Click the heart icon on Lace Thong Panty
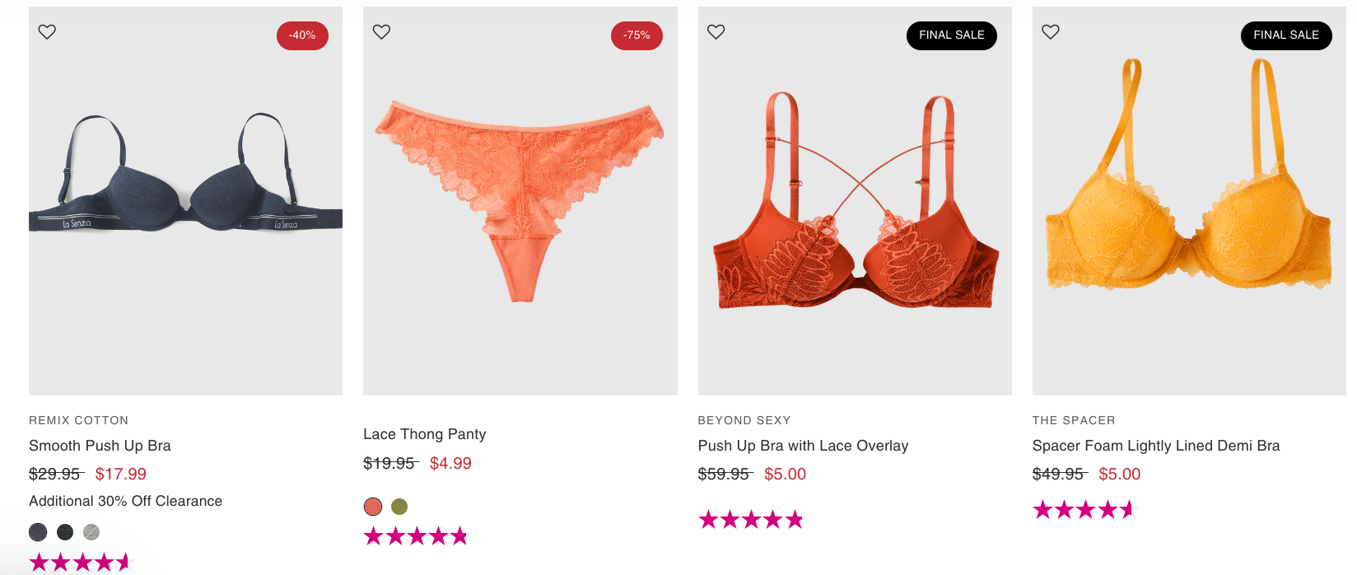Viewport: 1357px width, 575px height. pyautogui.click(x=381, y=31)
